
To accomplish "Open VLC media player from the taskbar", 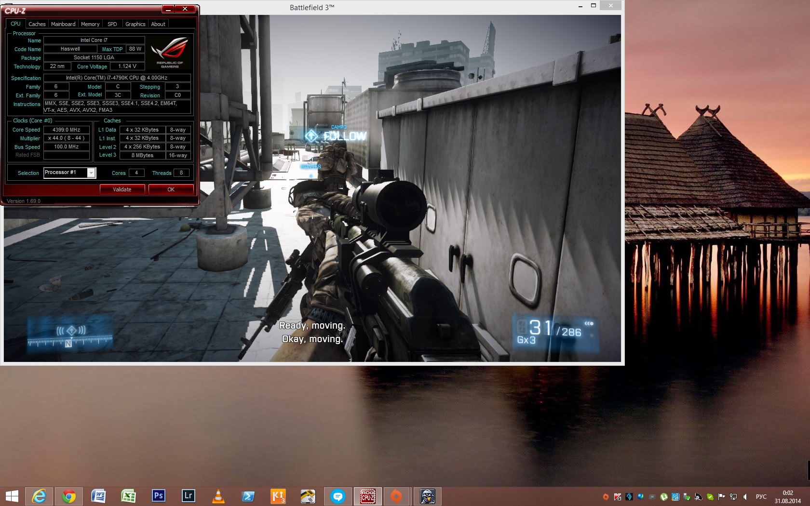I will pyautogui.click(x=218, y=496).
